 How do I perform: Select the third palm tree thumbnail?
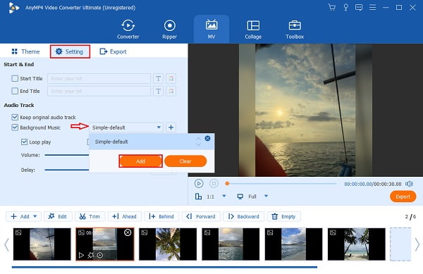coord(168,244)
